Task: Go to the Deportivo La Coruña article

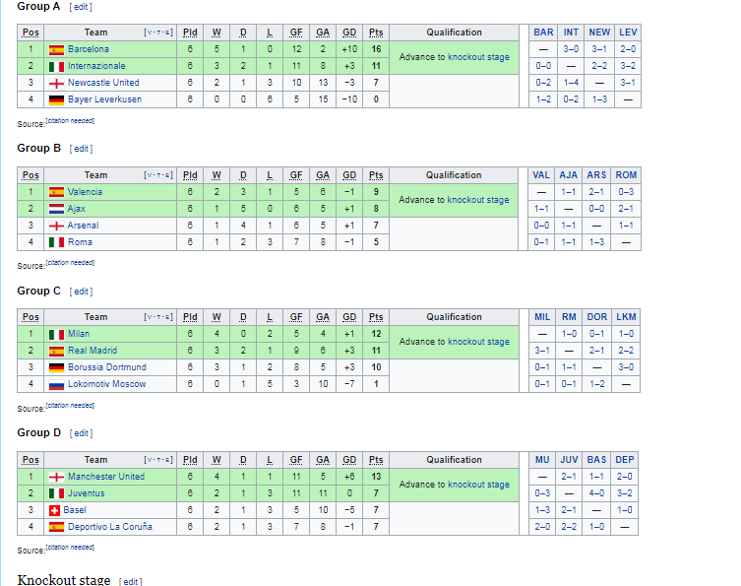Action: (109, 527)
